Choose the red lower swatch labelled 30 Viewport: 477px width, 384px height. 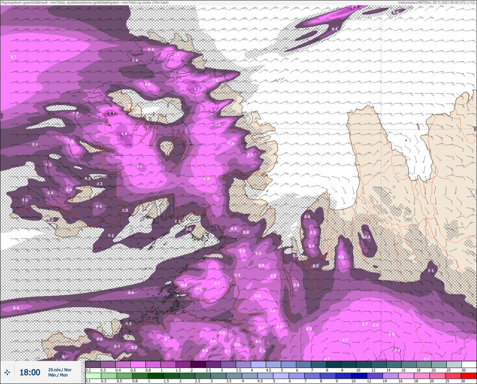(469, 376)
